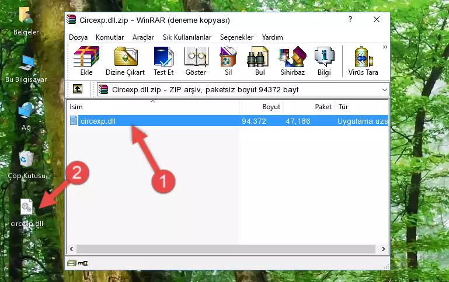Select the circexp.dll file row
449x282 pixels.
pos(228,121)
